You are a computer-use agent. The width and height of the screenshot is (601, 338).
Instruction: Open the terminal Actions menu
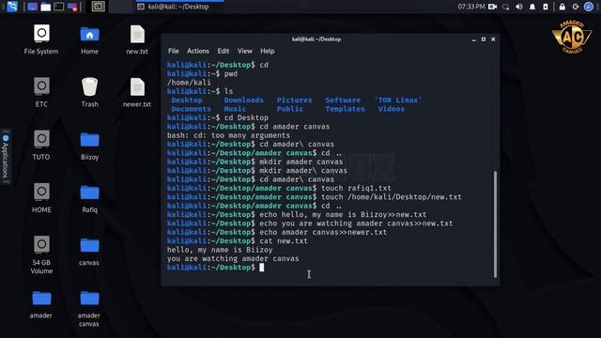pos(198,51)
